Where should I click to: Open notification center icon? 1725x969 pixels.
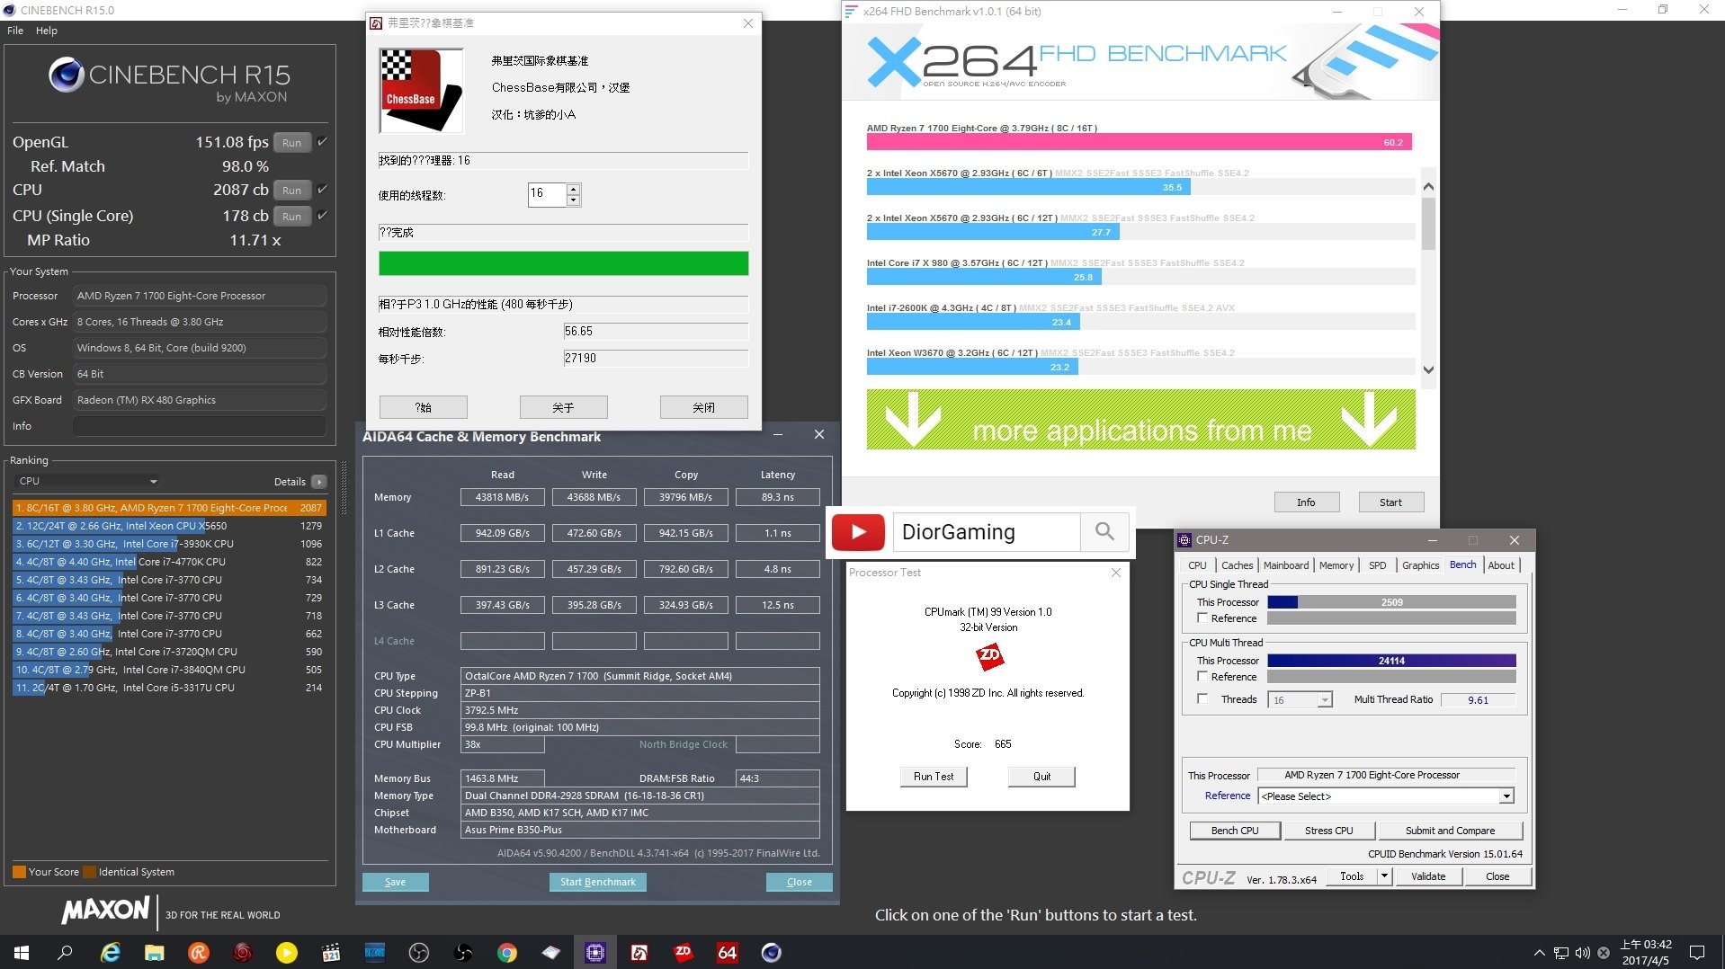point(1697,953)
